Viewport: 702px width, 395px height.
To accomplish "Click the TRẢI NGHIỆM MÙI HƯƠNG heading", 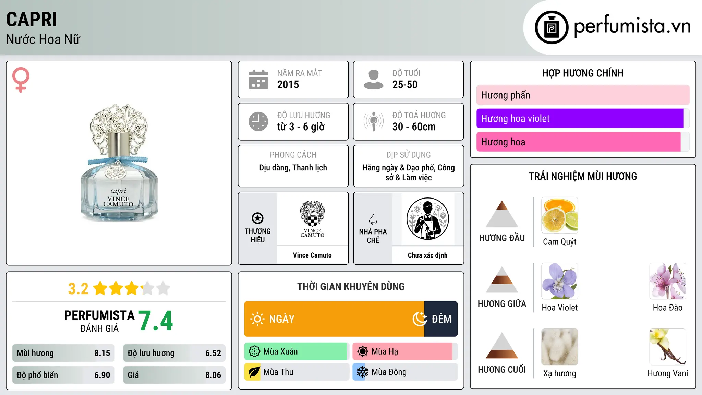I will tap(583, 176).
